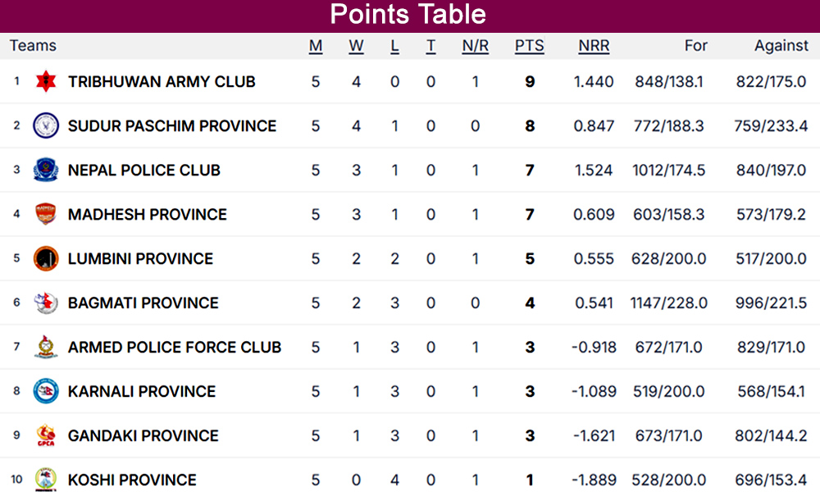Screen dimensions: 820x492
Task: Click the Lumbini Province team logo
Action: 46,259
